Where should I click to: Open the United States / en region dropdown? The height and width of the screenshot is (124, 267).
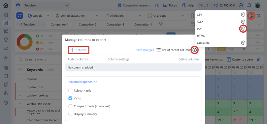(77, 16)
